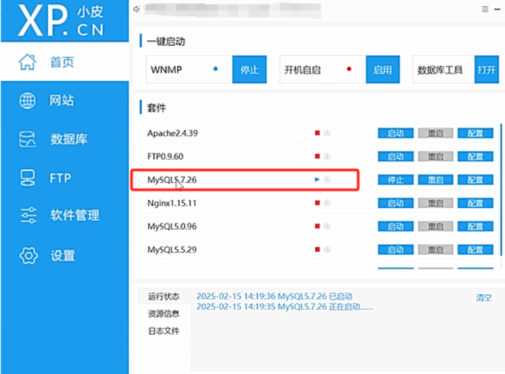Viewport: 505px width, 374px height.
Task: Configure MySQL5.5.29
Action: click(x=476, y=250)
